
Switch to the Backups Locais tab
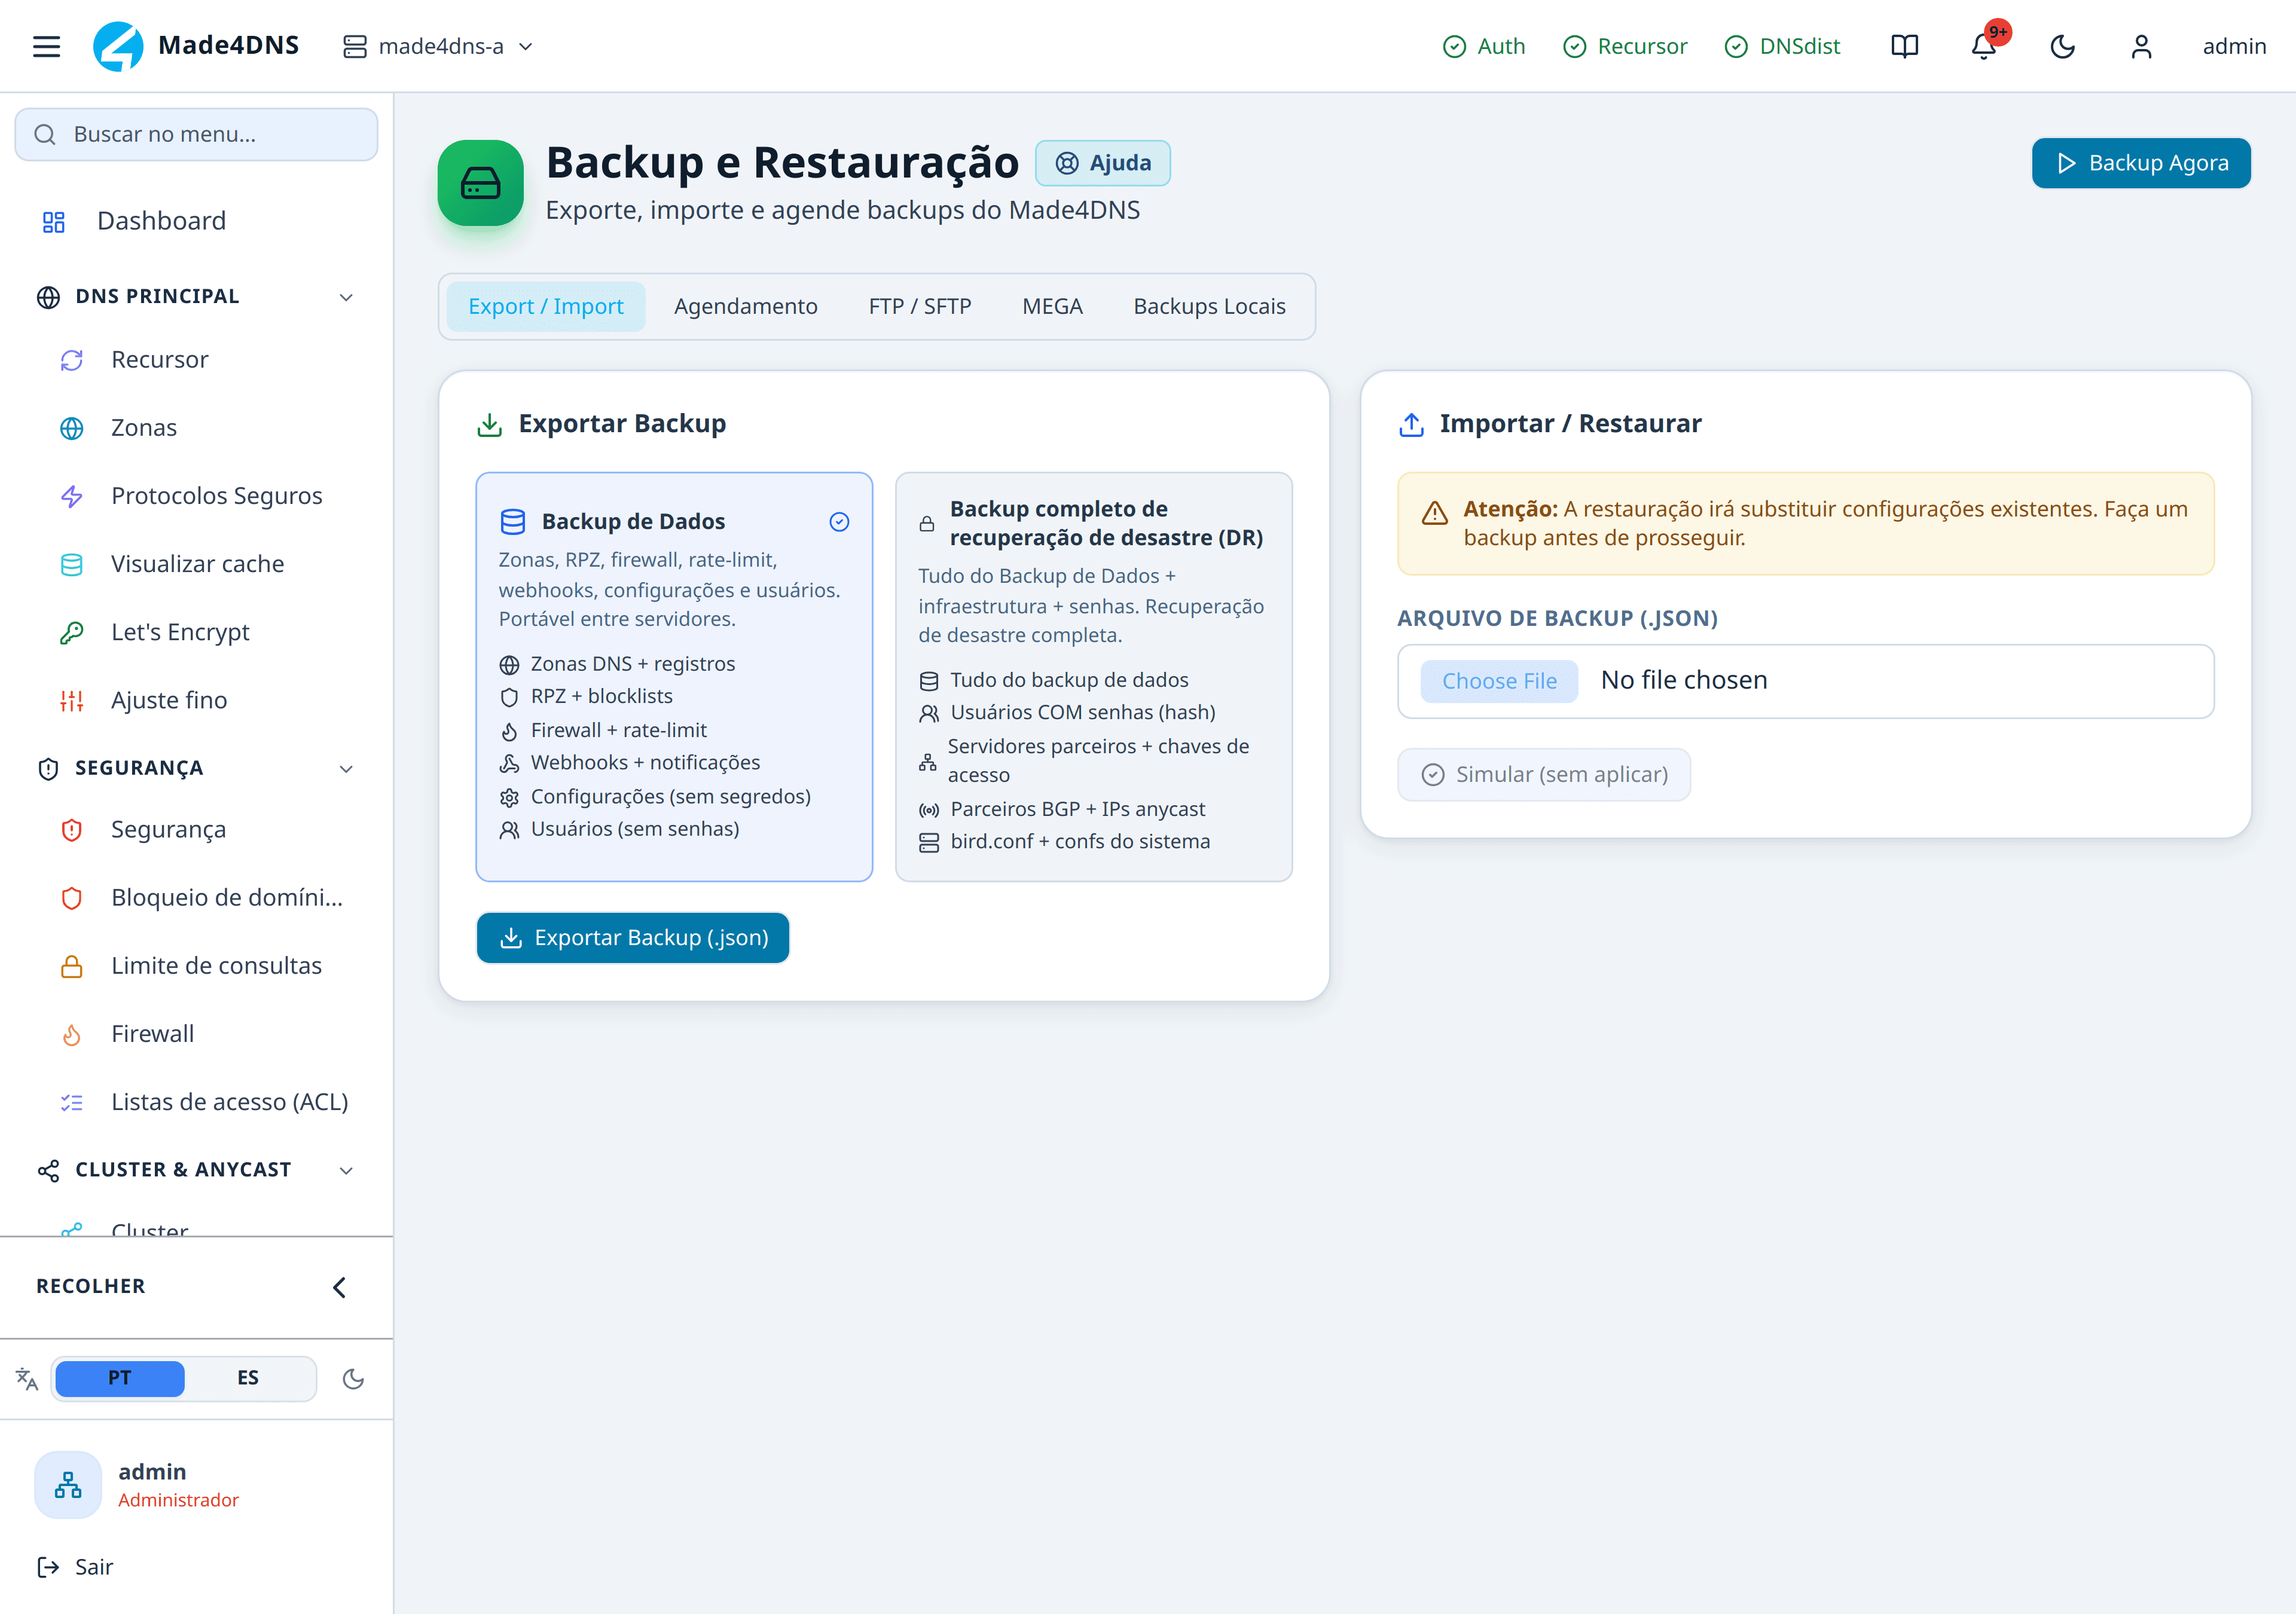1209,306
